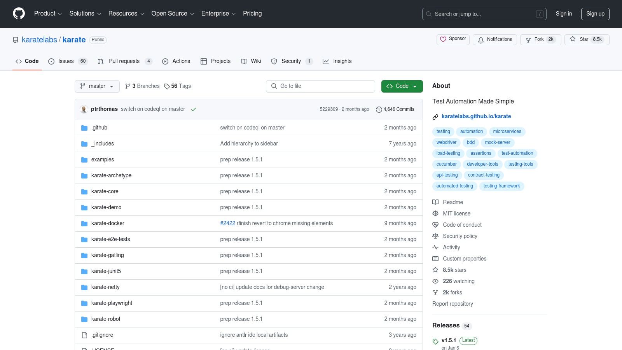Open the karate-playwright folder
The height and width of the screenshot is (350, 622).
112,303
